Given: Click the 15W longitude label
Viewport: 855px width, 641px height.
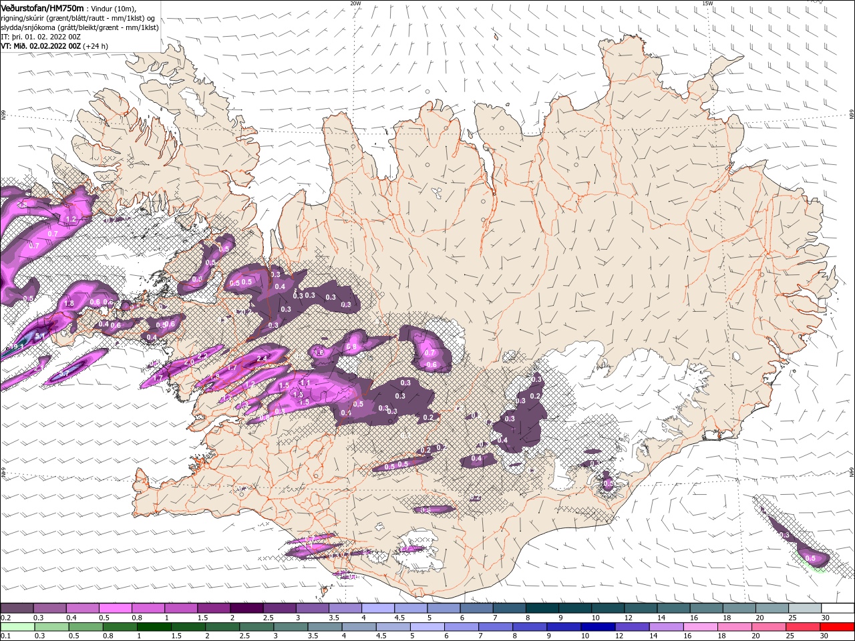Looking at the screenshot, I should click(707, 3).
